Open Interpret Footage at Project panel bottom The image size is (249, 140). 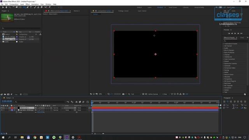click(x=2, y=94)
